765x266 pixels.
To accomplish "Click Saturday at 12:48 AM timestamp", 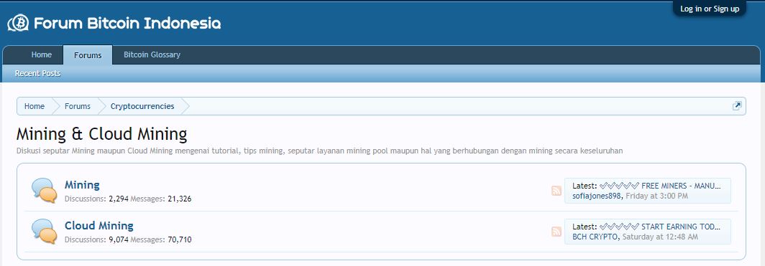I will (x=660, y=237).
